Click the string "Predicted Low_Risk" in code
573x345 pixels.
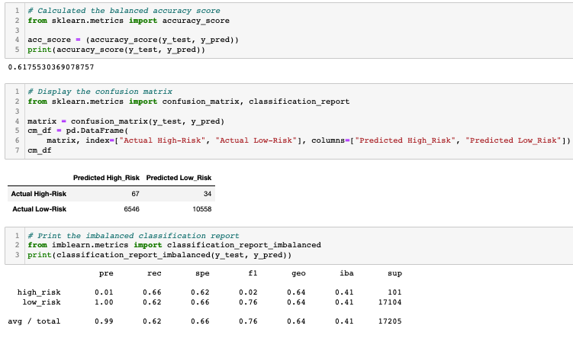pyautogui.click(x=513, y=140)
